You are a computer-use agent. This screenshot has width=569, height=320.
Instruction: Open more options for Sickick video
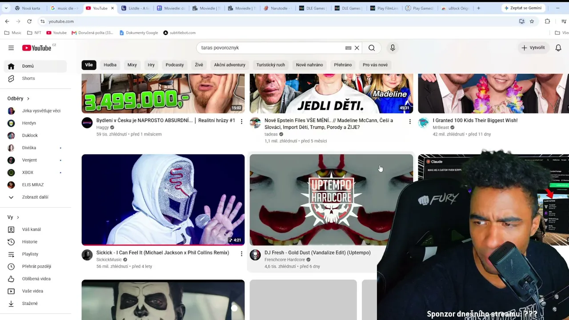click(x=241, y=254)
